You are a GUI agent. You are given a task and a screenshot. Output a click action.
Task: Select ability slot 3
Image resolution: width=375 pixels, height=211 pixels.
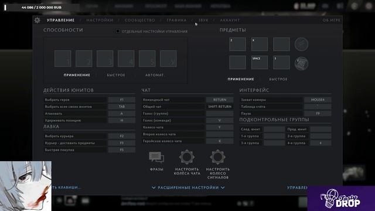point(105,59)
